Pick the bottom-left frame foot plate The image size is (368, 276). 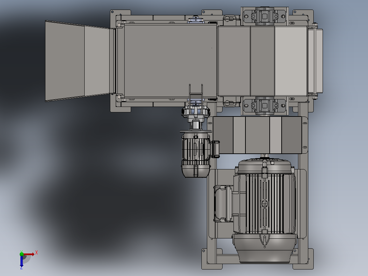pos(212,259)
